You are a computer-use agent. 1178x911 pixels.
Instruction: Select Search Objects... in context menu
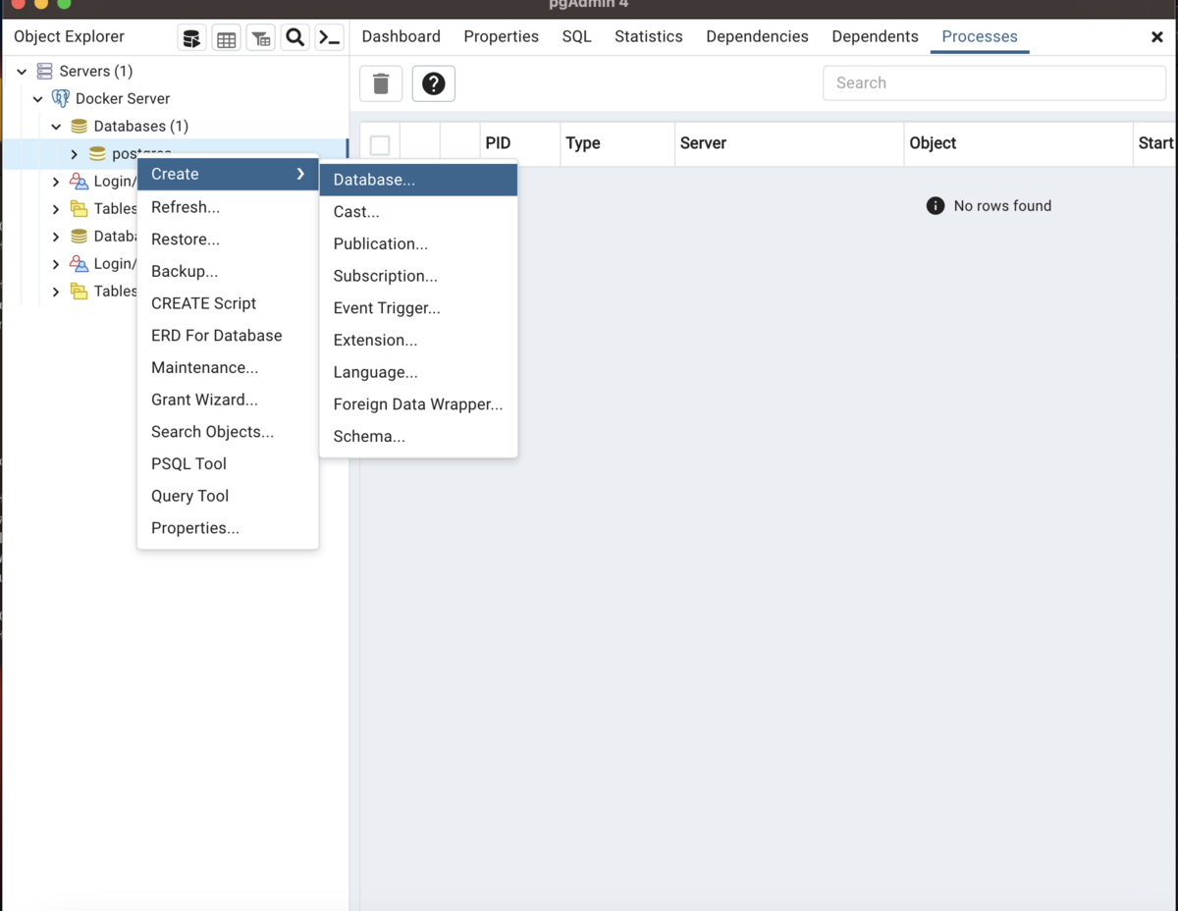point(228,431)
